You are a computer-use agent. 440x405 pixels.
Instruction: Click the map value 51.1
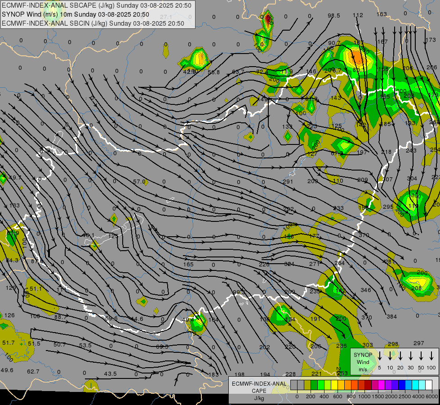click(36, 288)
